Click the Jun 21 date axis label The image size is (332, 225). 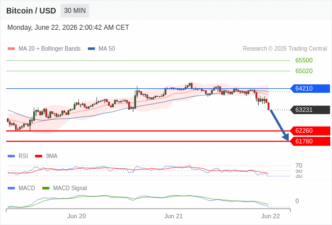point(173,216)
